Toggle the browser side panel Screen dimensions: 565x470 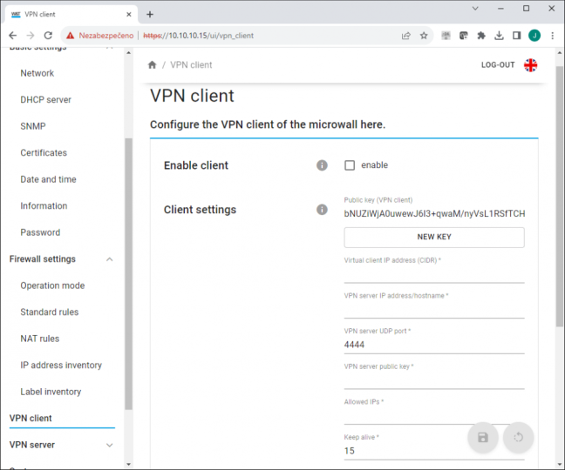coord(516,35)
